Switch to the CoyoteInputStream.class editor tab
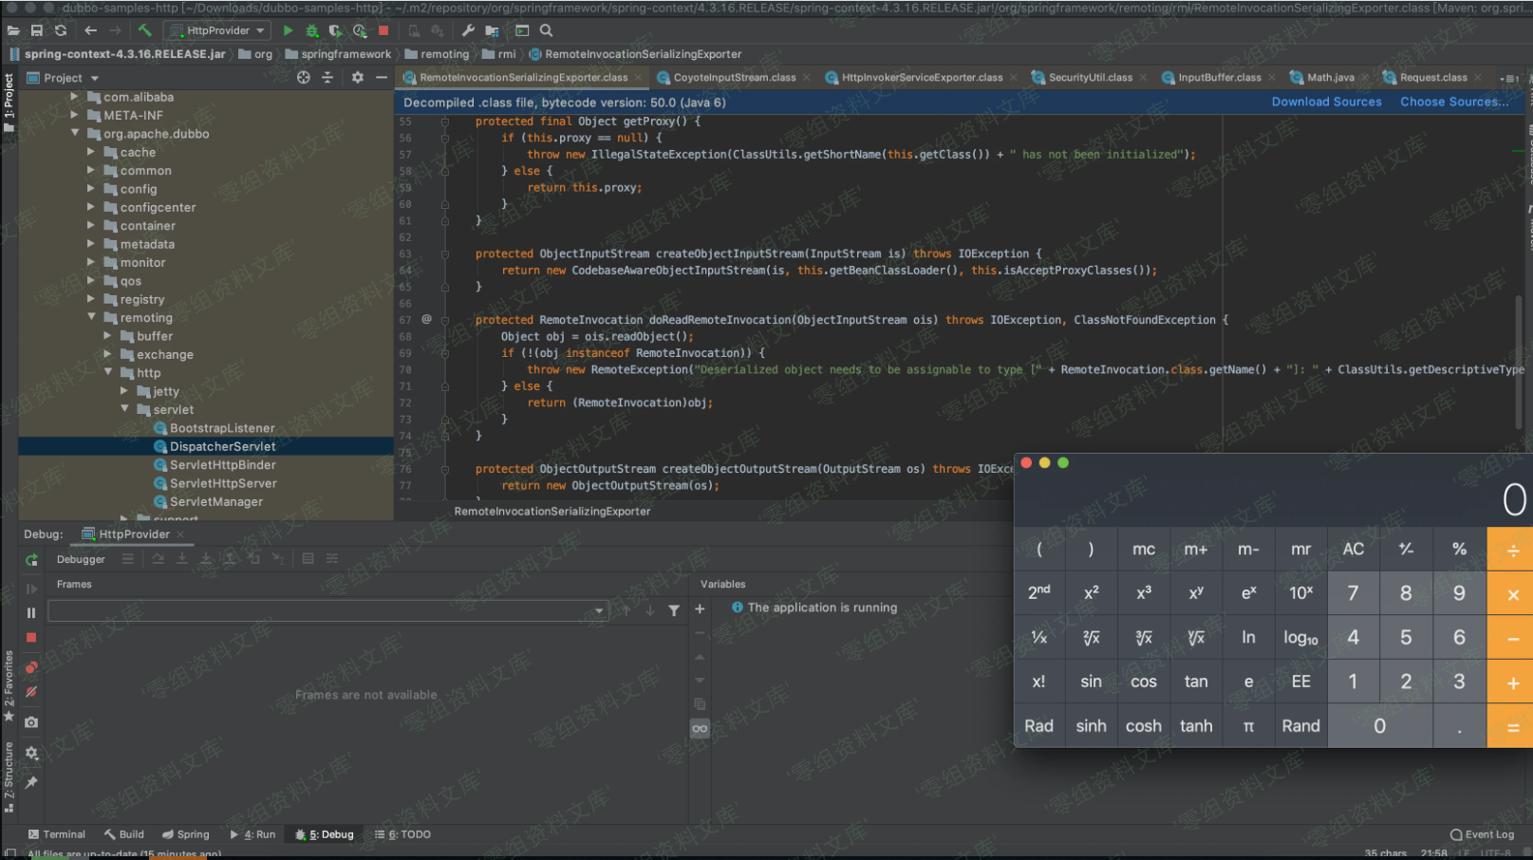This screenshot has height=860, width=1533. [734, 78]
